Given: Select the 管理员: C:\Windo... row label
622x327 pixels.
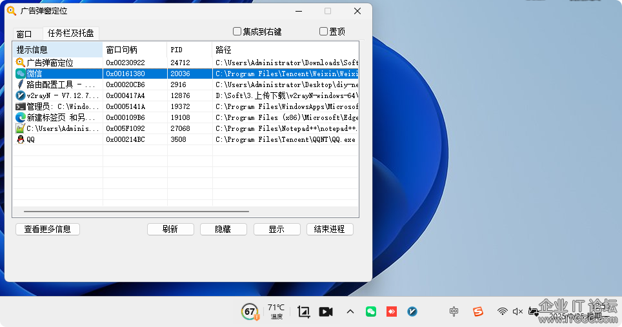Looking at the screenshot, I should tap(63, 106).
